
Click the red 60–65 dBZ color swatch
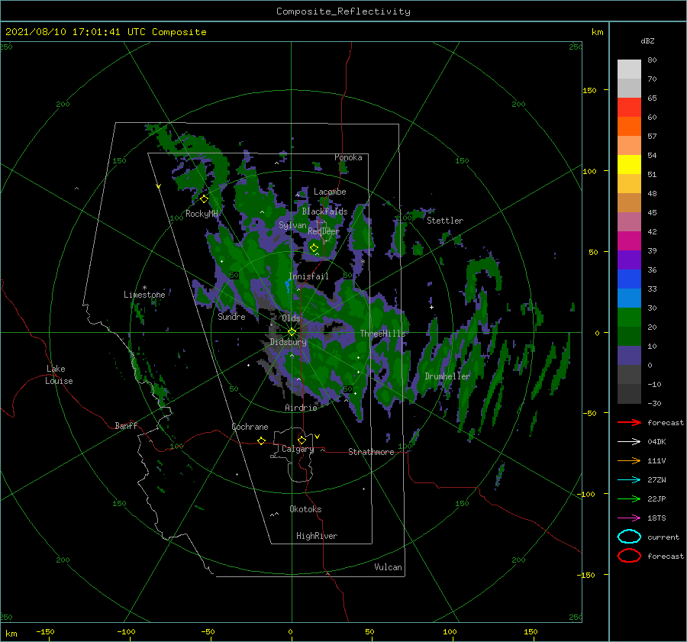[x=629, y=108]
